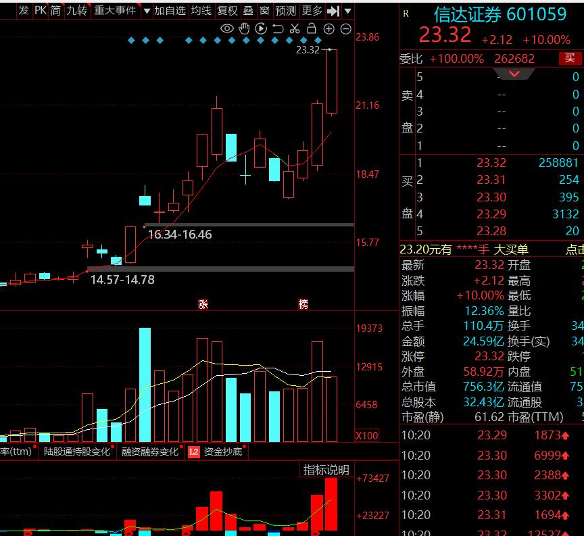Click the 窗 window button
584x536 pixels.
[x=264, y=10]
